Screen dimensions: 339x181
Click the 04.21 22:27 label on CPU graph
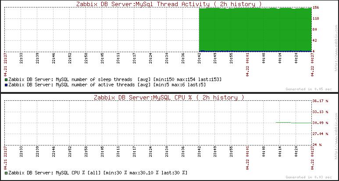[5, 158]
